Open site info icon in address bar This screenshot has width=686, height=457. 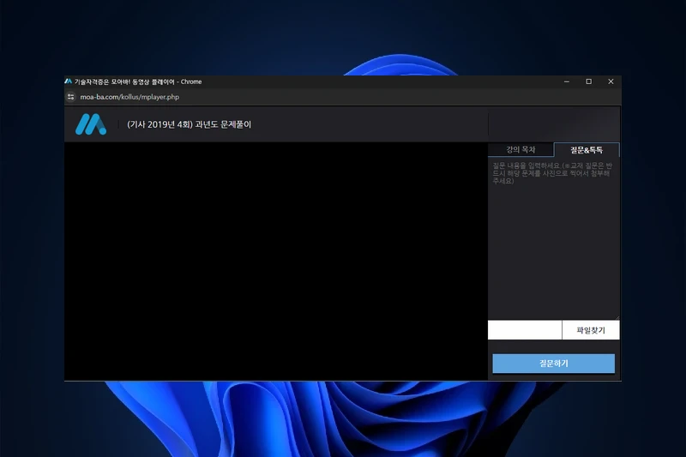[71, 97]
